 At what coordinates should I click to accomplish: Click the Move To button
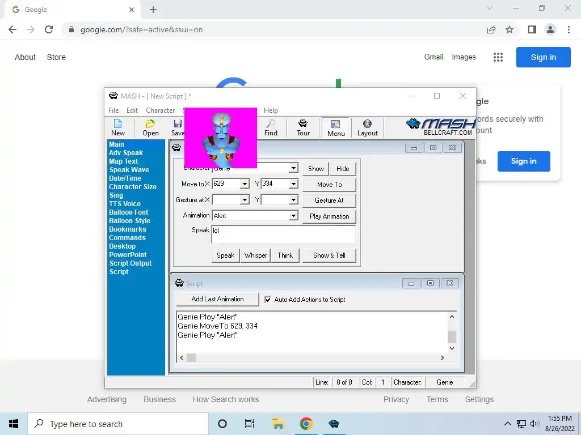330,185
